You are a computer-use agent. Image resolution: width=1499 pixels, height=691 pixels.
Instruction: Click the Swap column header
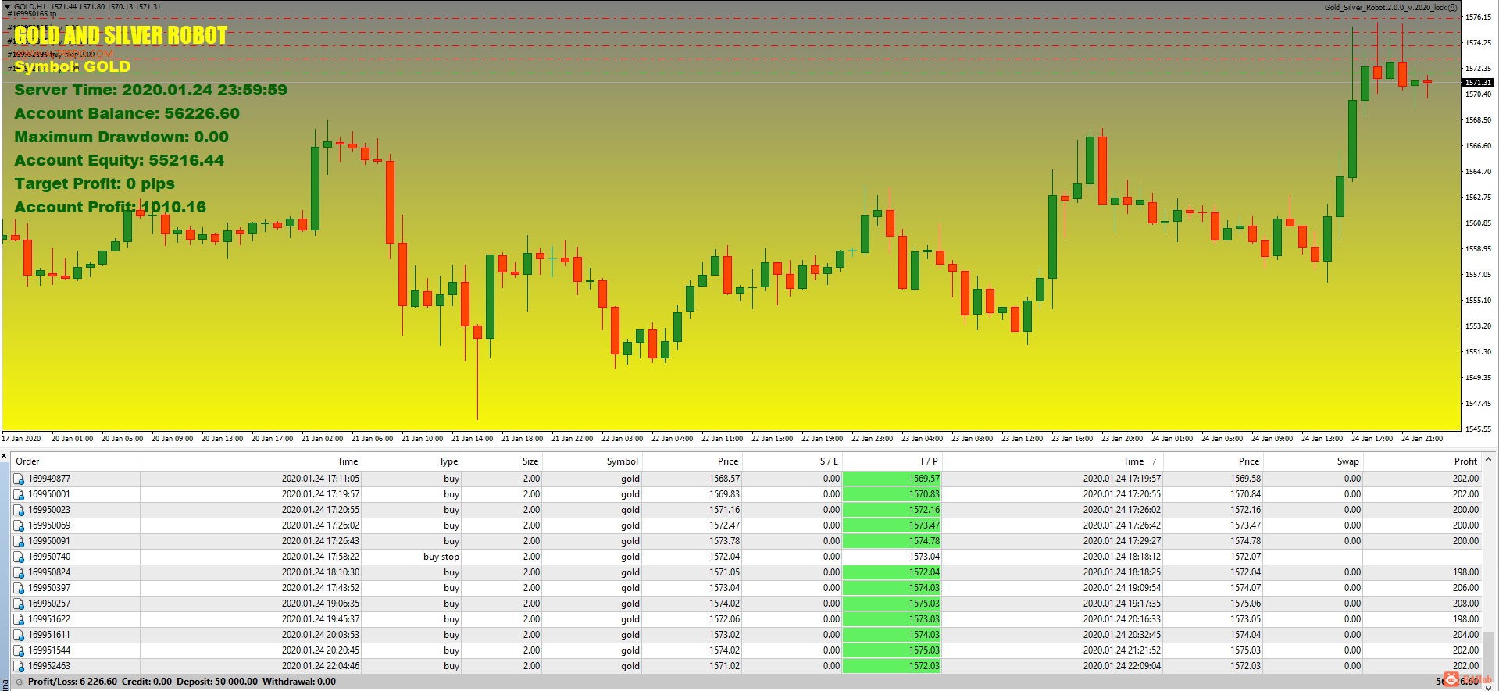pyautogui.click(x=1313, y=461)
